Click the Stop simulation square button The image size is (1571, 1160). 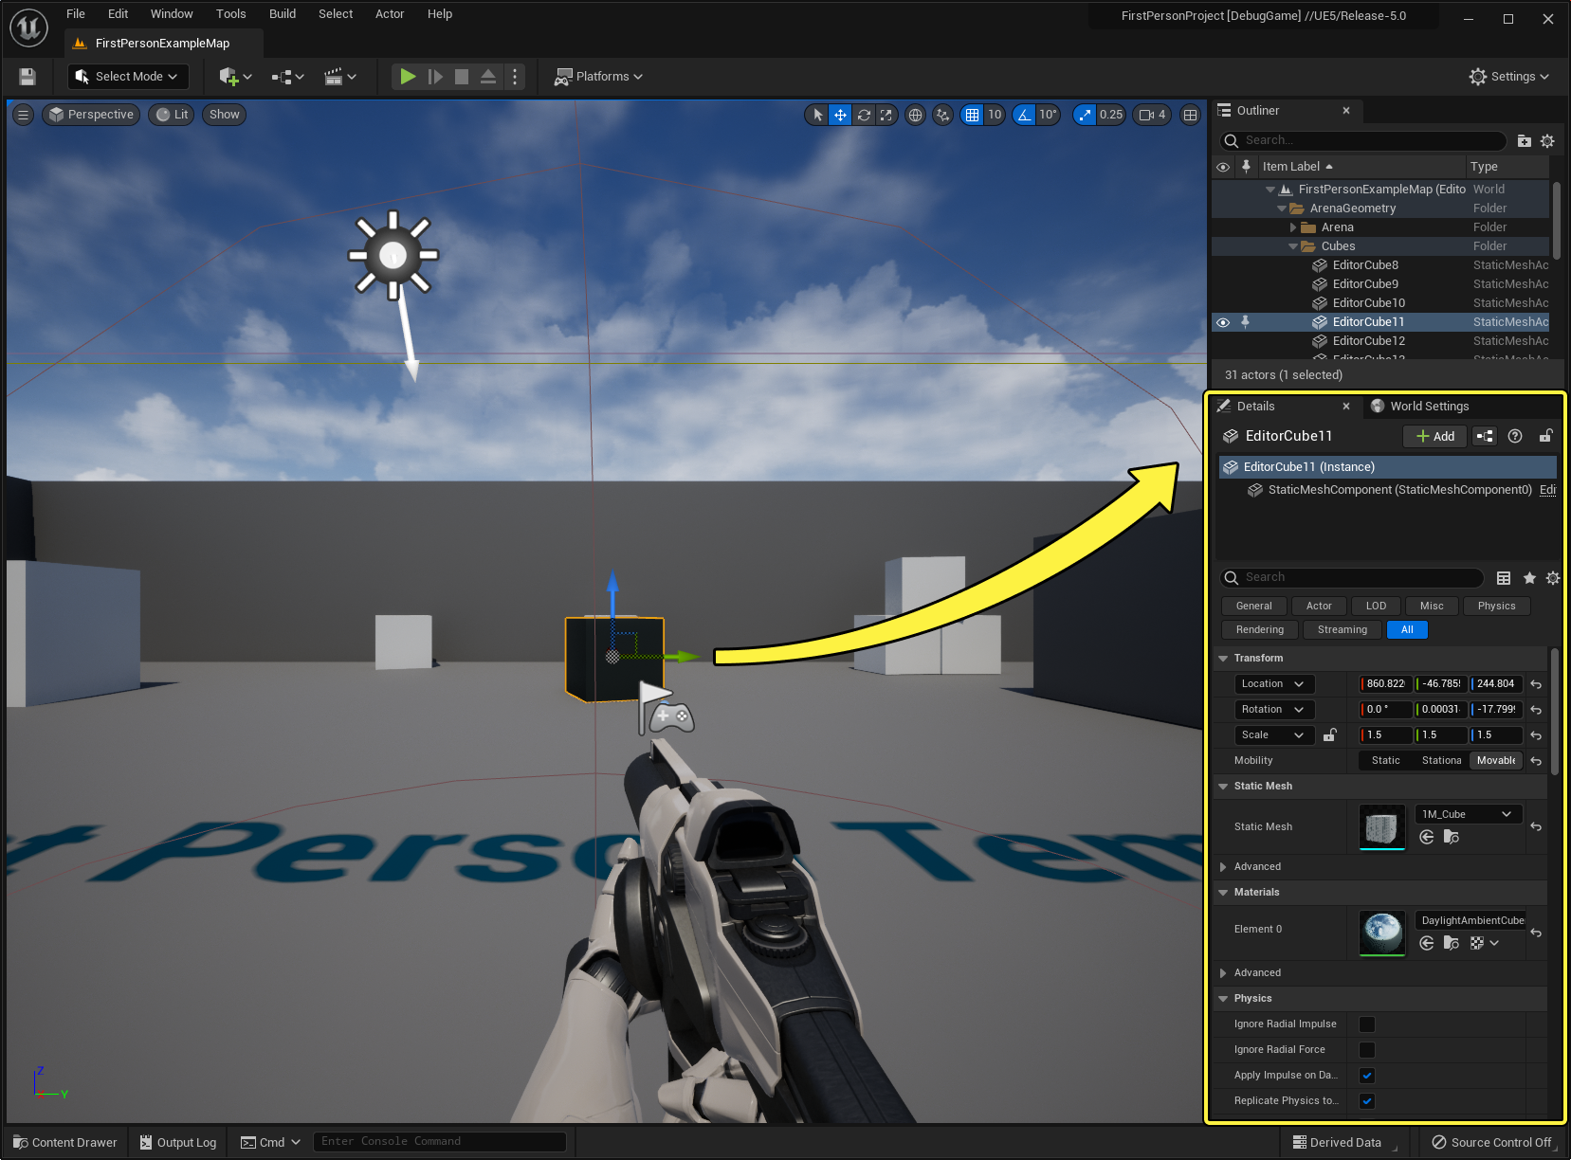click(462, 77)
